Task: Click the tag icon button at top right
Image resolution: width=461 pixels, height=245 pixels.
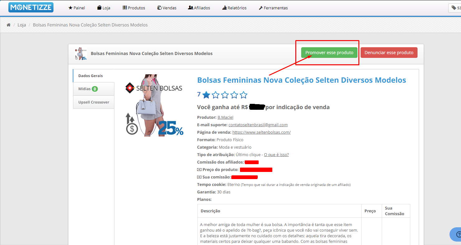Action: coord(455,8)
